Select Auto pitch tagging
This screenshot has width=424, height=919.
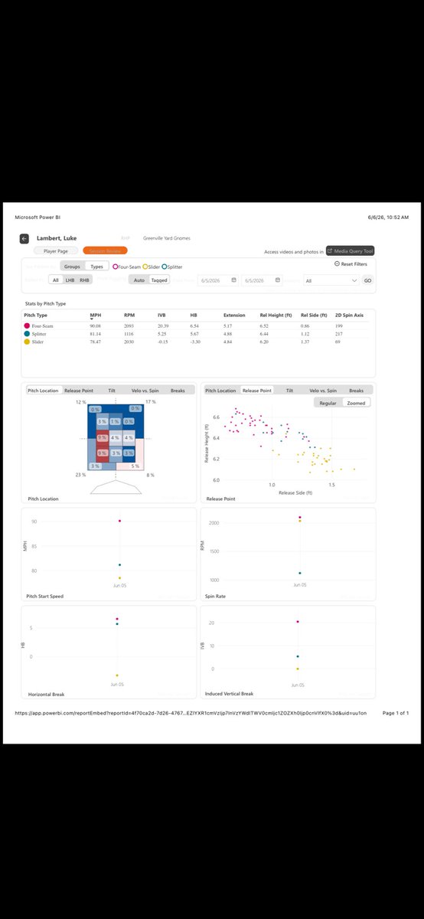click(139, 280)
